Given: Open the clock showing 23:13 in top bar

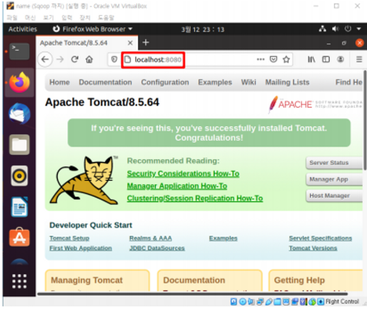Looking at the screenshot, I should click(203, 29).
